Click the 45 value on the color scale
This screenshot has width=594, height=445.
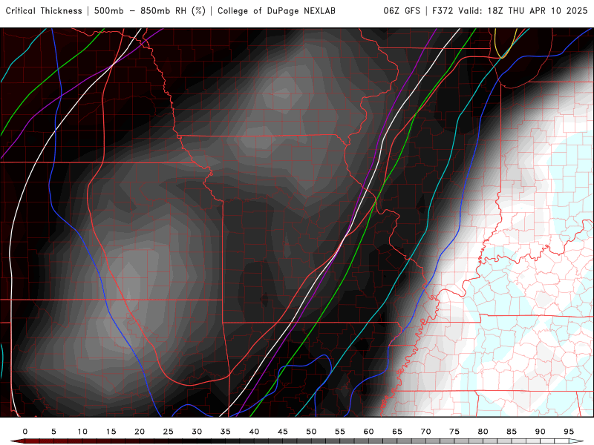pos(283,432)
